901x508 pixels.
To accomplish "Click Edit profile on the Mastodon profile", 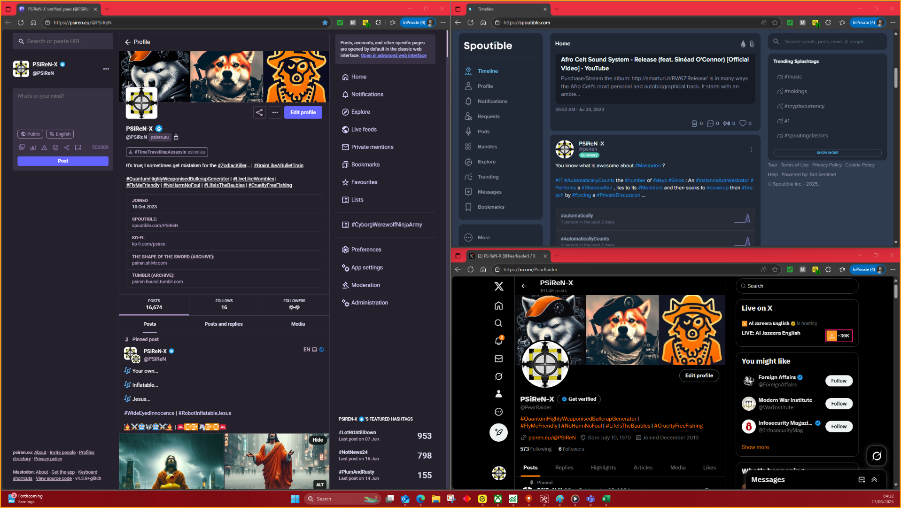I will [303, 112].
